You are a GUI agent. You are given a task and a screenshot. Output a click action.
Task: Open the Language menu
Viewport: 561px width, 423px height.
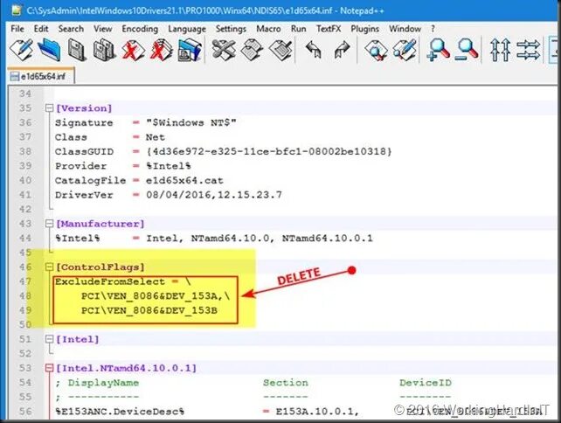click(x=187, y=29)
